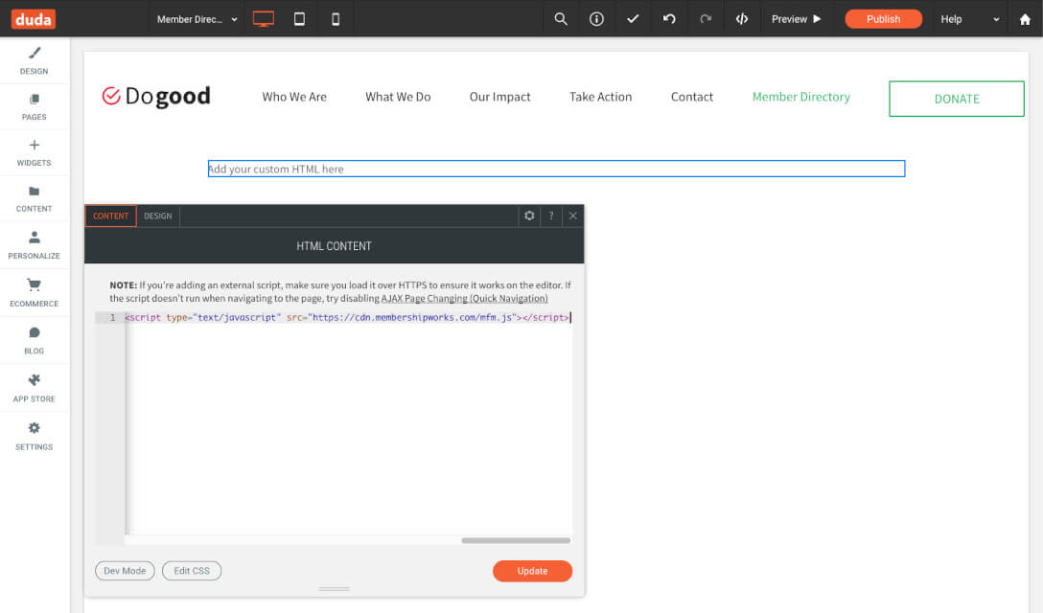Click the HTML CONTENT panel title
Image resolution: width=1043 pixels, height=613 pixels.
tap(334, 246)
